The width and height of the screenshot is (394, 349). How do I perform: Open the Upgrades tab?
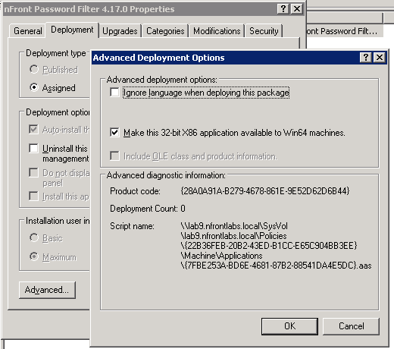point(120,31)
